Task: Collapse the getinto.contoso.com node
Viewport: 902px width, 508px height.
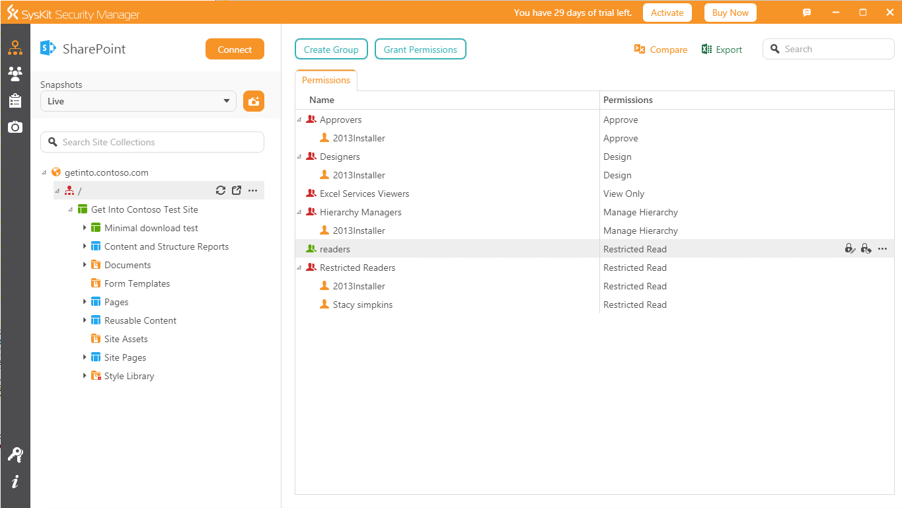Action: tap(44, 172)
